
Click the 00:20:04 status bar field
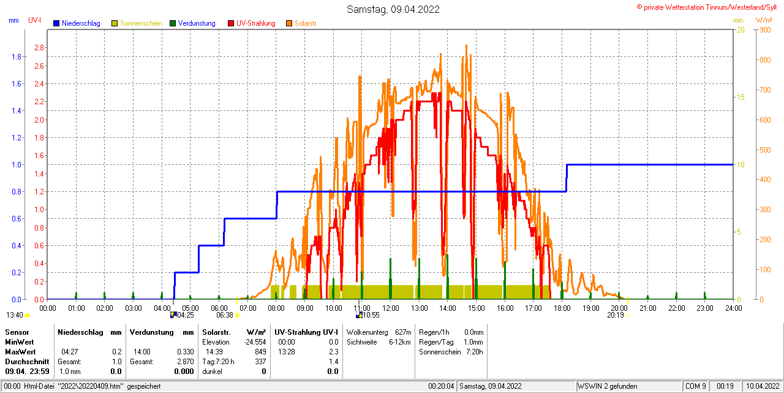[441, 386]
